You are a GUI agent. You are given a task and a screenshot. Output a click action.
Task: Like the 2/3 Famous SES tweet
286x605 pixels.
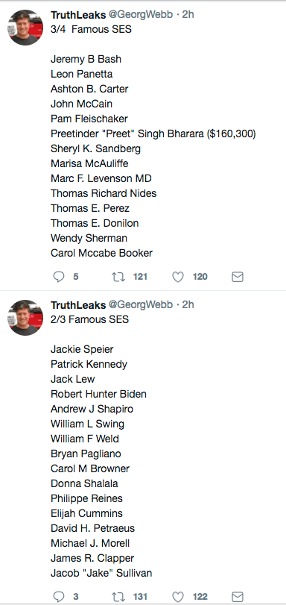(178, 597)
